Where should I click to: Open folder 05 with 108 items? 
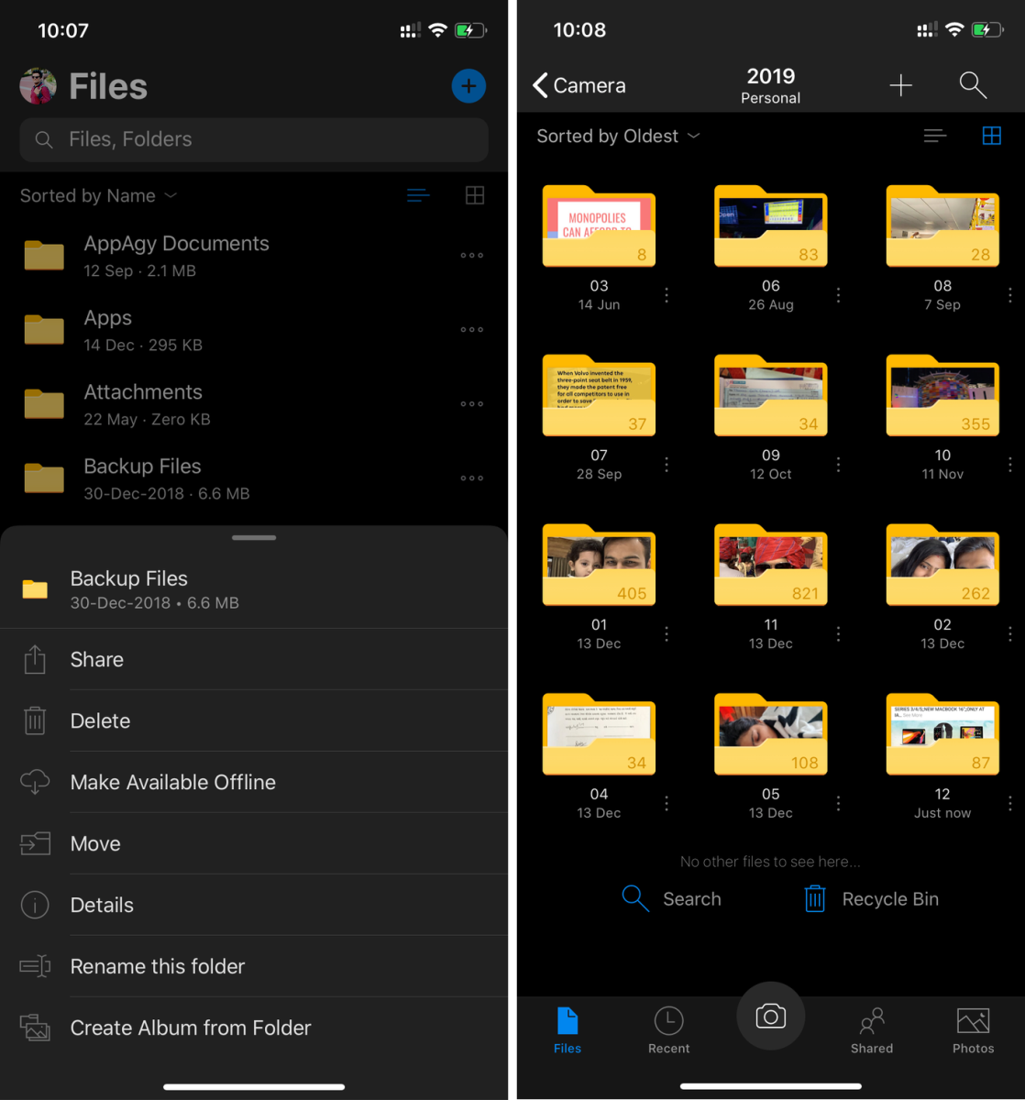pyautogui.click(x=771, y=735)
